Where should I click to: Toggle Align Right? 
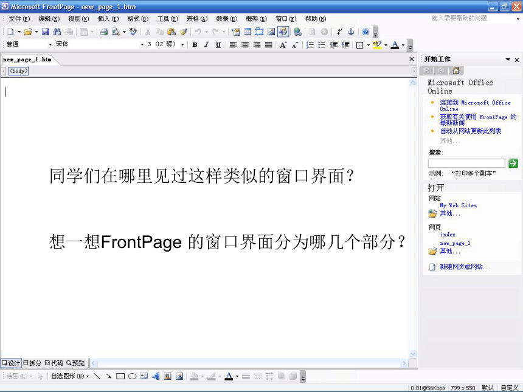click(257, 44)
